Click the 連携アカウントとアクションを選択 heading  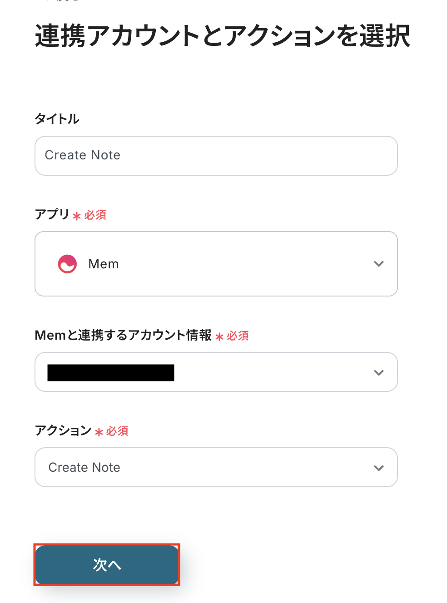223,36
